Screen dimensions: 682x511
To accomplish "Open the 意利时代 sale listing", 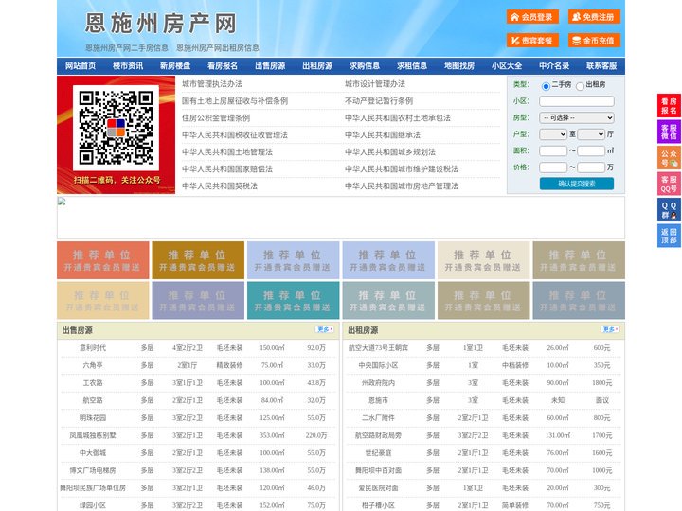I will pyautogui.click(x=93, y=348).
